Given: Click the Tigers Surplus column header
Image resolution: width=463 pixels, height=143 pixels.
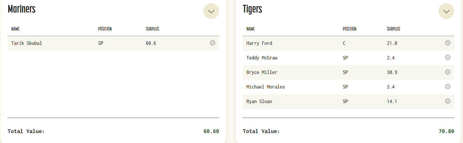Looking at the screenshot, I should [x=393, y=29].
